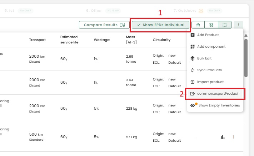Click the Outdoors tab icon
This screenshot has width=254, height=156.
click(201, 11)
